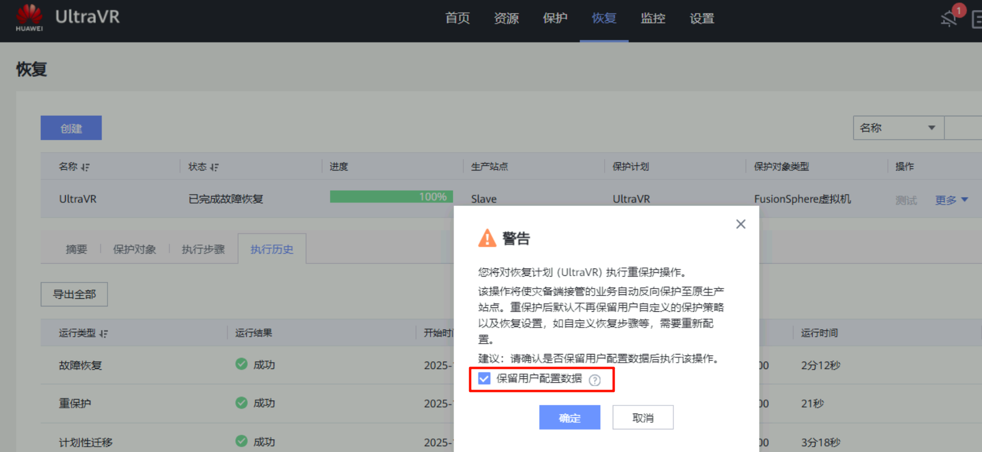This screenshot has width=982, height=452.
Task: Sort by 运行类型 column sort icon
Action: coord(104,333)
